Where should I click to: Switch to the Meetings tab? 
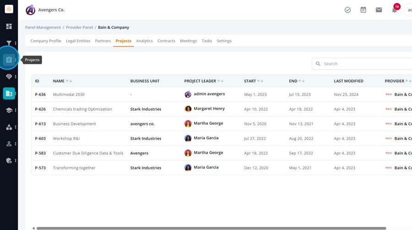coord(189,41)
